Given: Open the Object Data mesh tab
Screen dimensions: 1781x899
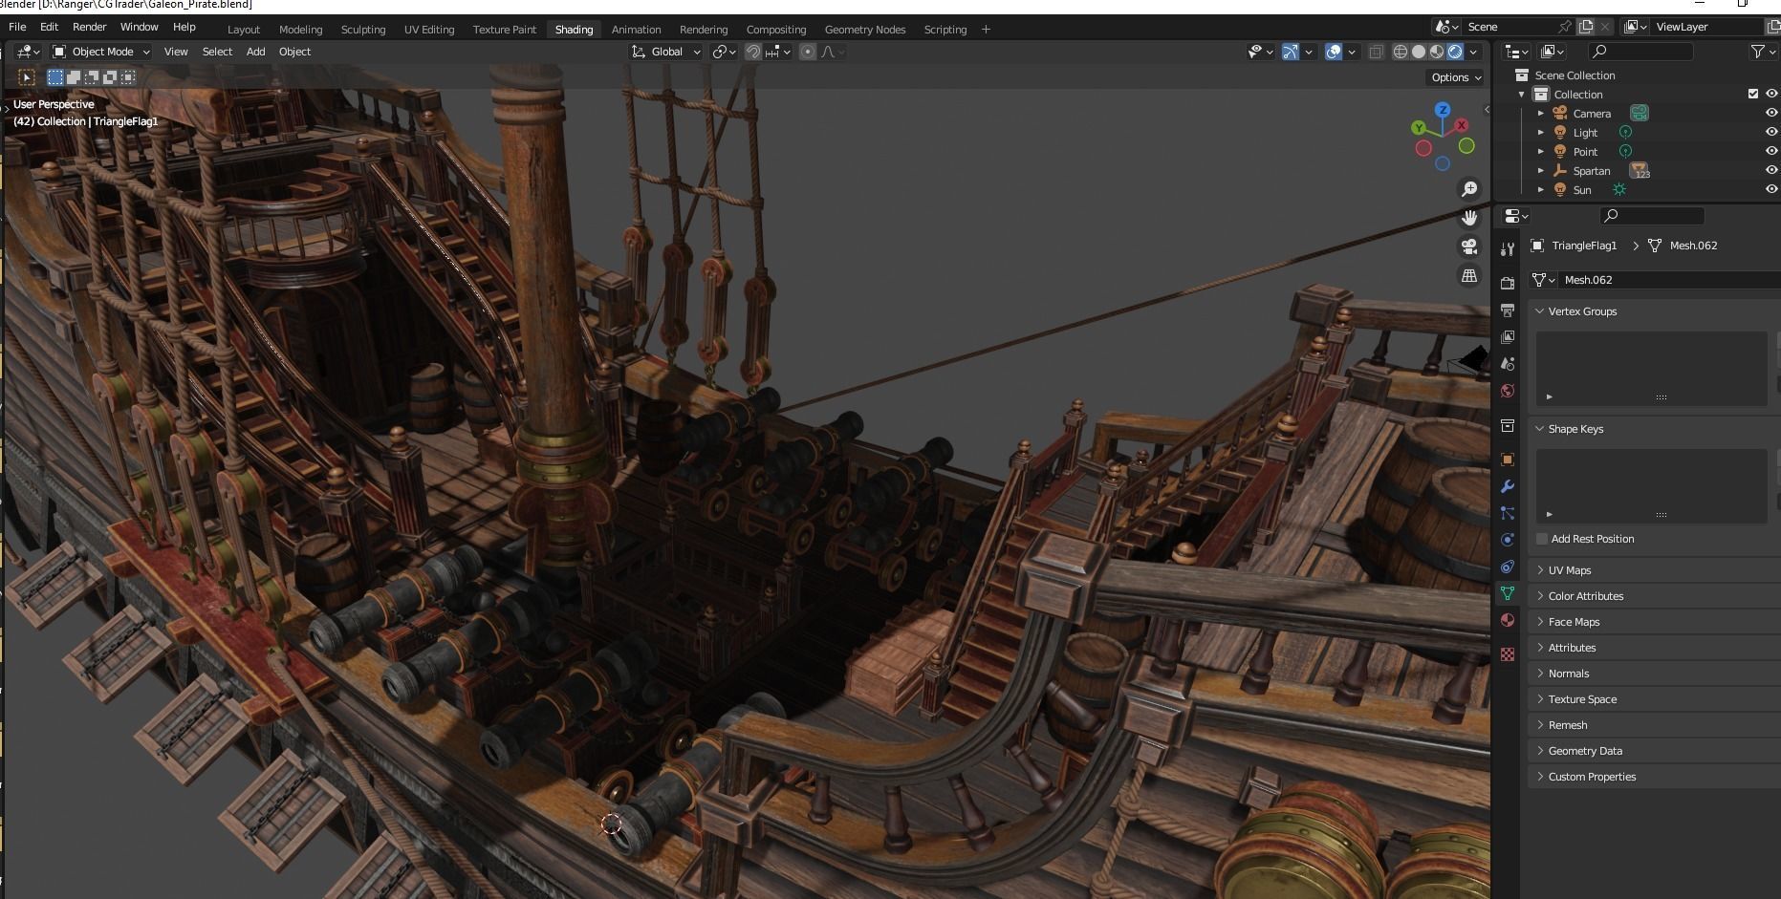Looking at the screenshot, I should click(x=1508, y=592).
